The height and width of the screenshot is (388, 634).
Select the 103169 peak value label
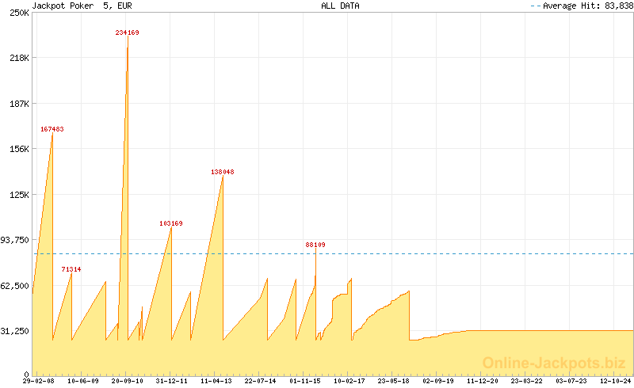pyautogui.click(x=170, y=223)
